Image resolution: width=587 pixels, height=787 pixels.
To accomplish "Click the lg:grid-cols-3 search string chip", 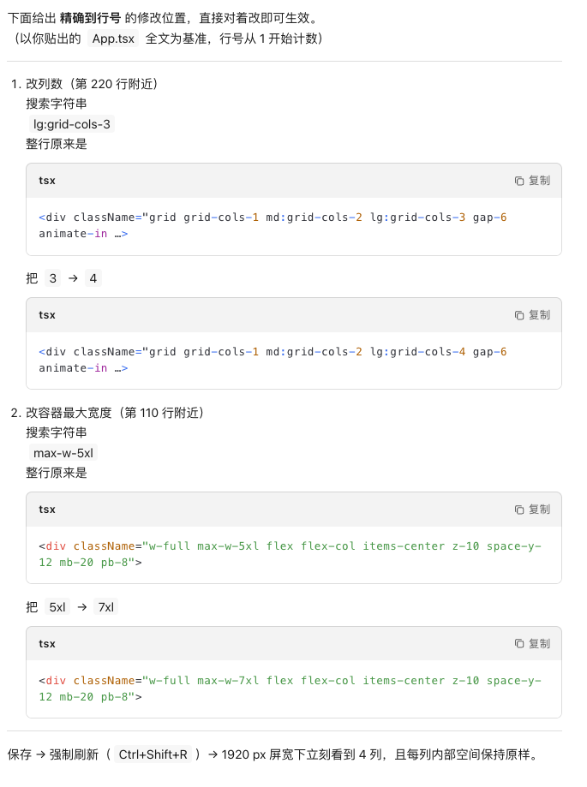I will pyautogui.click(x=72, y=124).
